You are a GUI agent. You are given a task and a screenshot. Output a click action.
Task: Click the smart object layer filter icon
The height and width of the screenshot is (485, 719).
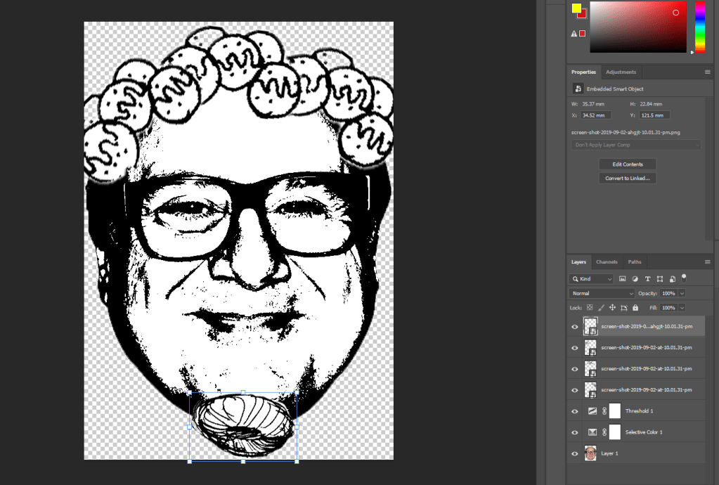tap(672, 279)
